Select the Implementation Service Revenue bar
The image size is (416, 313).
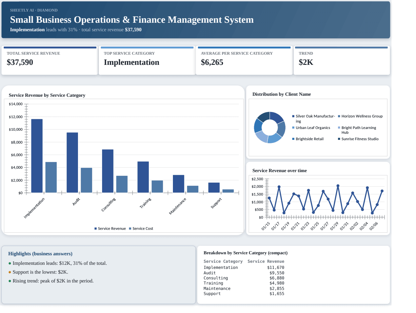pos(37,156)
